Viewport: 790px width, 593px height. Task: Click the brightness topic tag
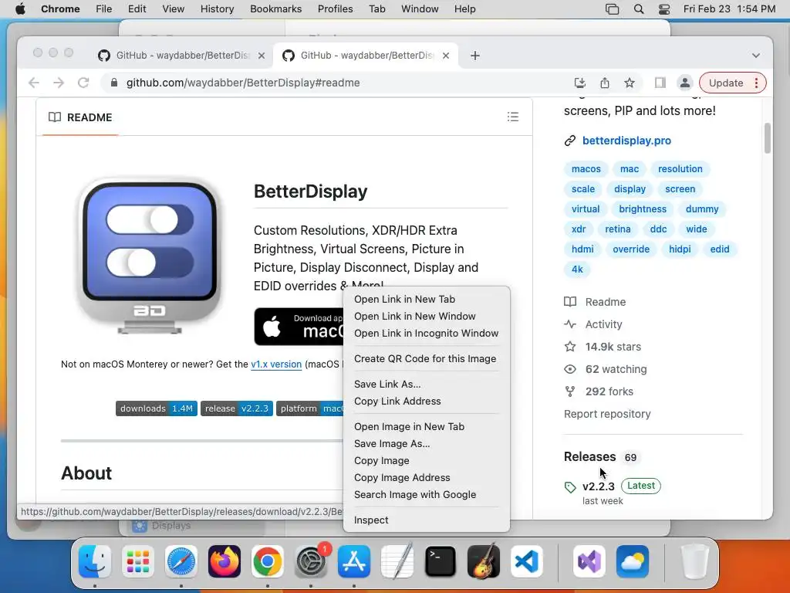pyautogui.click(x=643, y=208)
